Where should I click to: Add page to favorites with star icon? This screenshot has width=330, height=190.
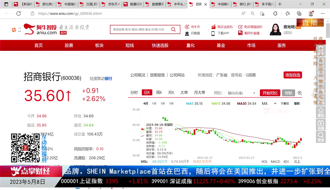coord(262,14)
